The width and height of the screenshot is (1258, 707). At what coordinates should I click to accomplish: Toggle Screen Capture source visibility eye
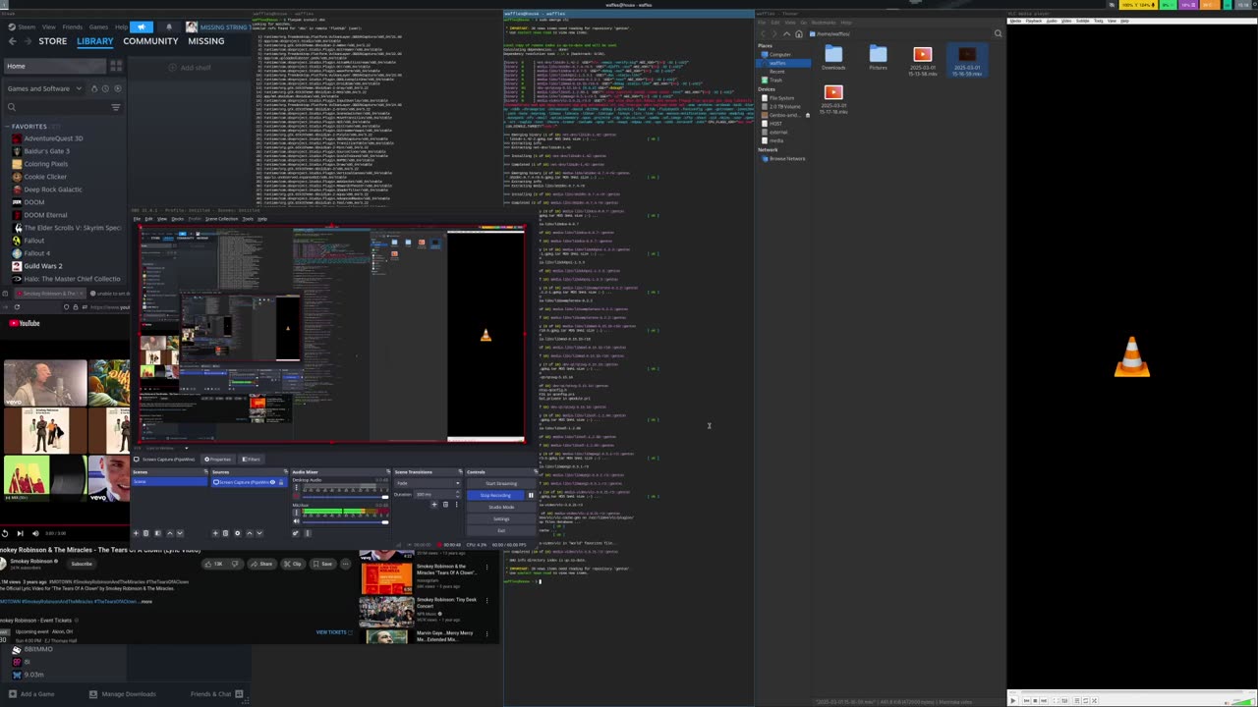point(272,482)
